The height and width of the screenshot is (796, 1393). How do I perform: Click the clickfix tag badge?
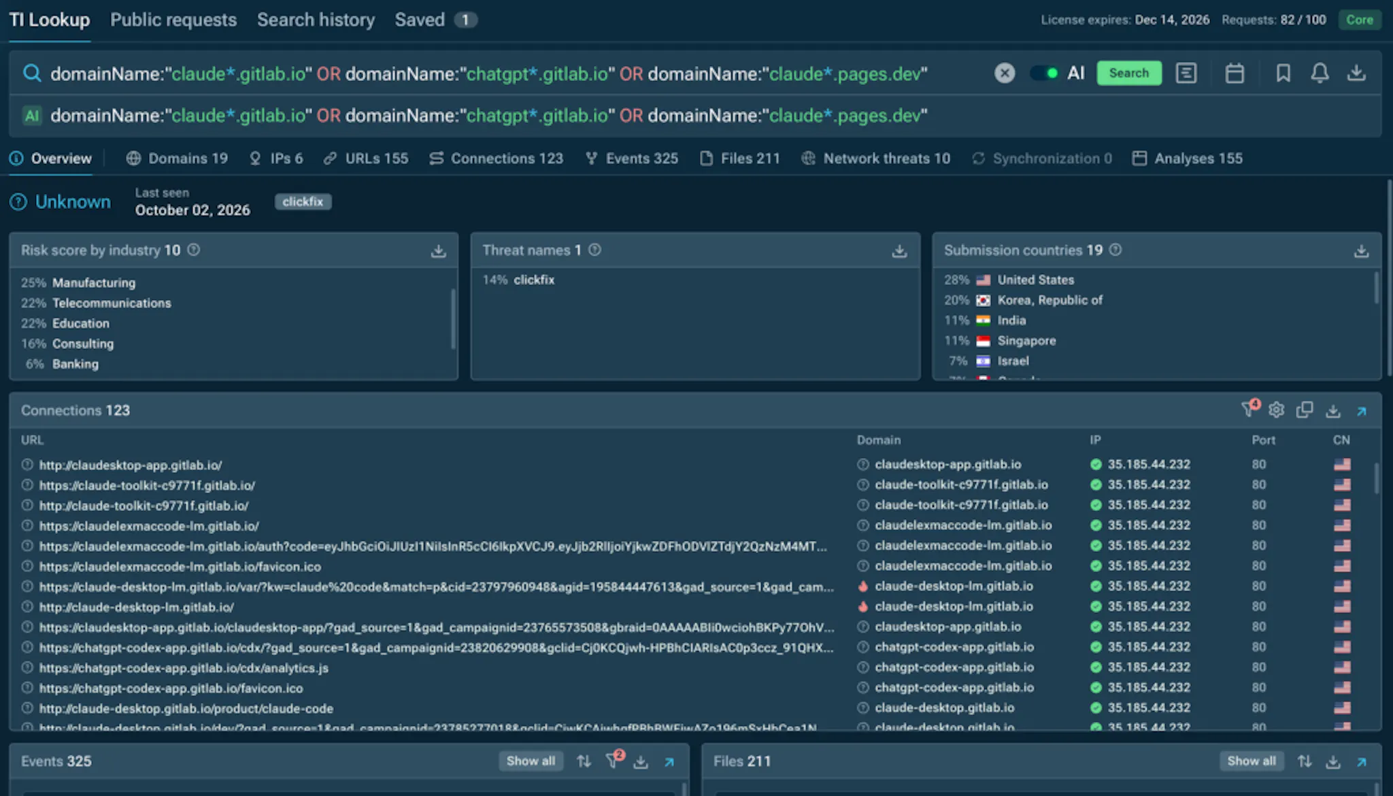(303, 201)
